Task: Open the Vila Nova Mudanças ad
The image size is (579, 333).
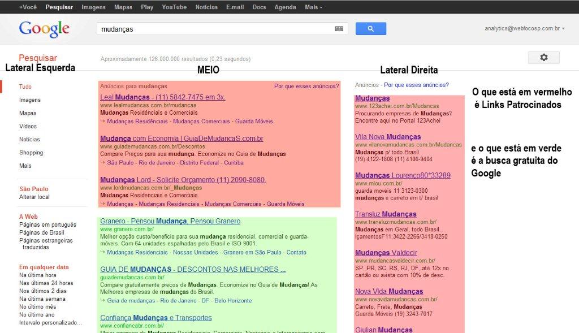Action: tap(388, 137)
